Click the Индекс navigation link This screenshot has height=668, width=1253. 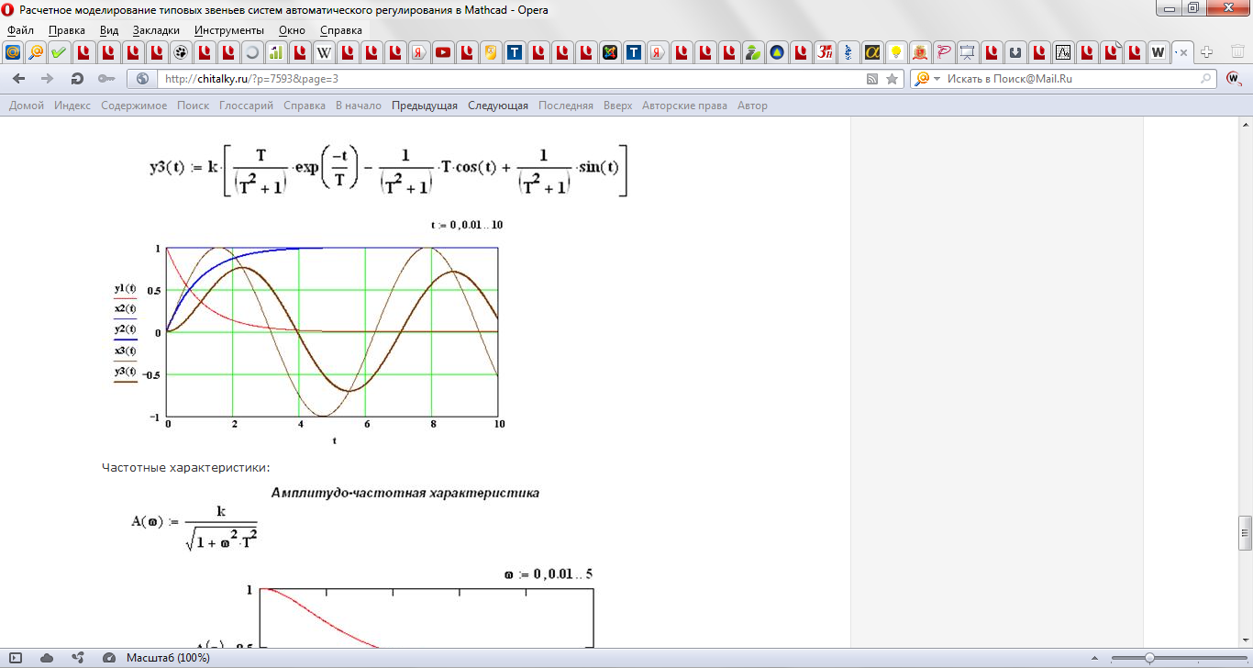(72, 106)
